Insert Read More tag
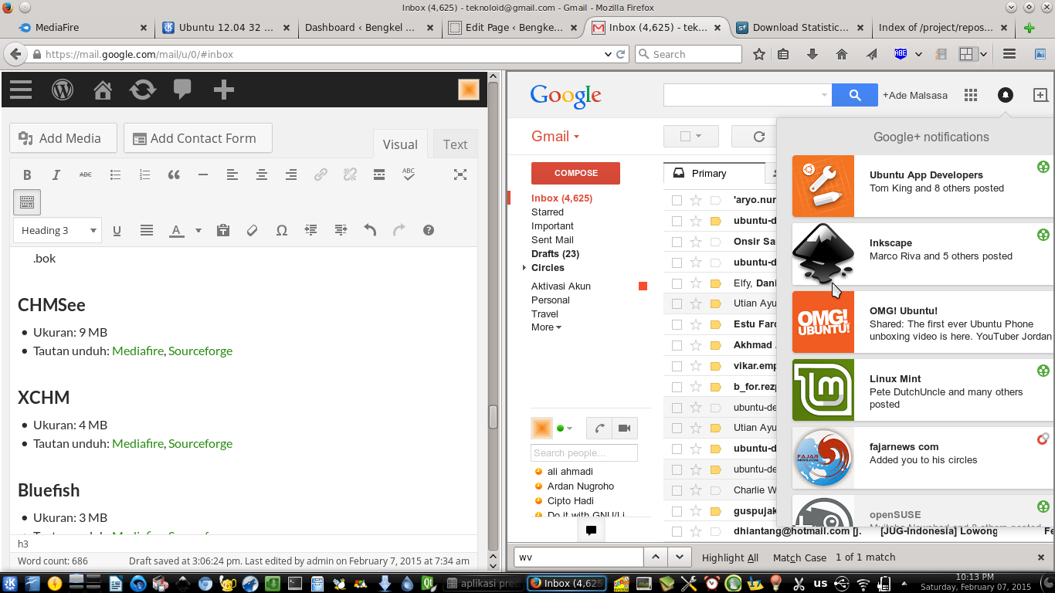 [x=379, y=175]
